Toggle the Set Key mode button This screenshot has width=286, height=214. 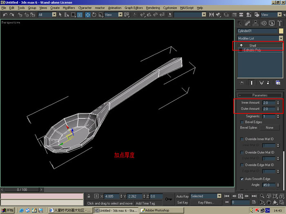(182, 202)
